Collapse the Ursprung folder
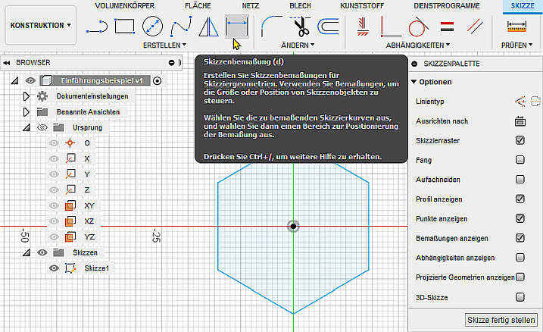This screenshot has width=543, height=332. tap(26, 127)
